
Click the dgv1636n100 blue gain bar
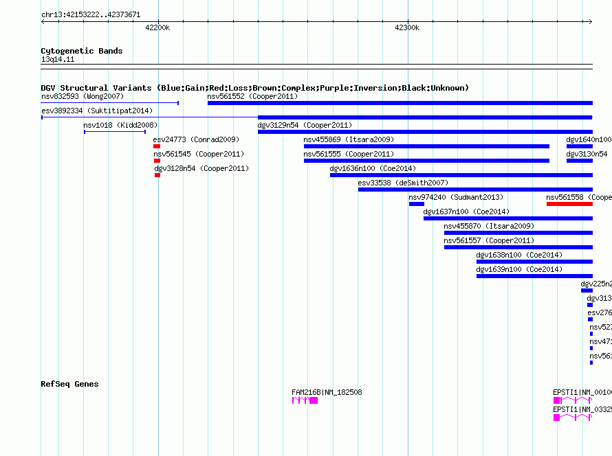(461, 175)
